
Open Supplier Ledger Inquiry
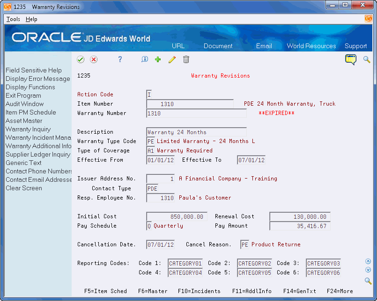(38, 154)
